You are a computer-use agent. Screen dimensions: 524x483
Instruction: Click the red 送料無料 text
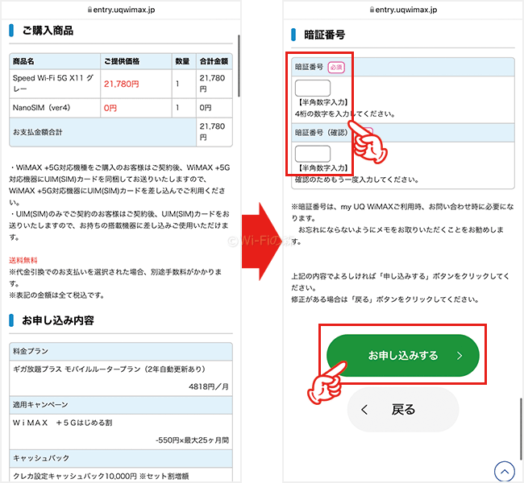(23, 260)
